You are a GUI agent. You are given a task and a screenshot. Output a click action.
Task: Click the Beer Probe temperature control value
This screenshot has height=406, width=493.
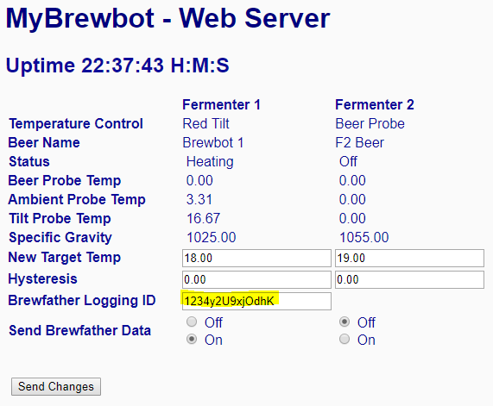(x=370, y=124)
